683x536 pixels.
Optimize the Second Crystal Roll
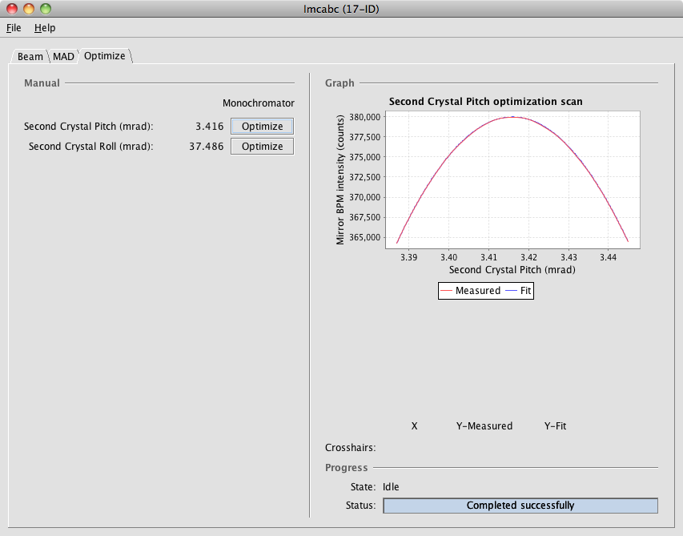pyautogui.click(x=262, y=147)
